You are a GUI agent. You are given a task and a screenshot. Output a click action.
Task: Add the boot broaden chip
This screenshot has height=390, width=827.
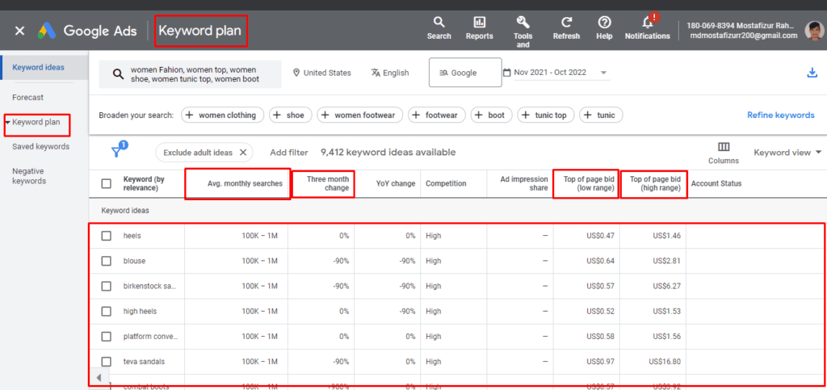pyautogui.click(x=491, y=115)
